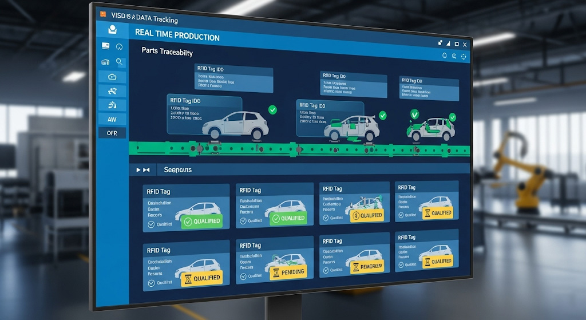Open the connected nodes icon in sidebar
The width and height of the screenshot is (586, 320).
112,90
